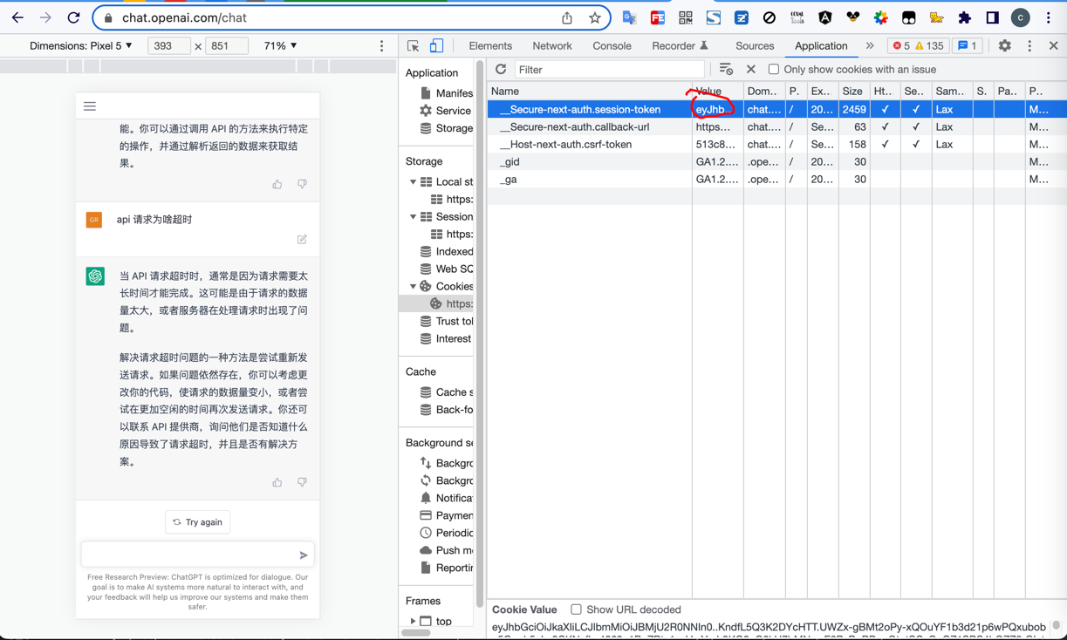Switch to the Network tab

click(552, 45)
